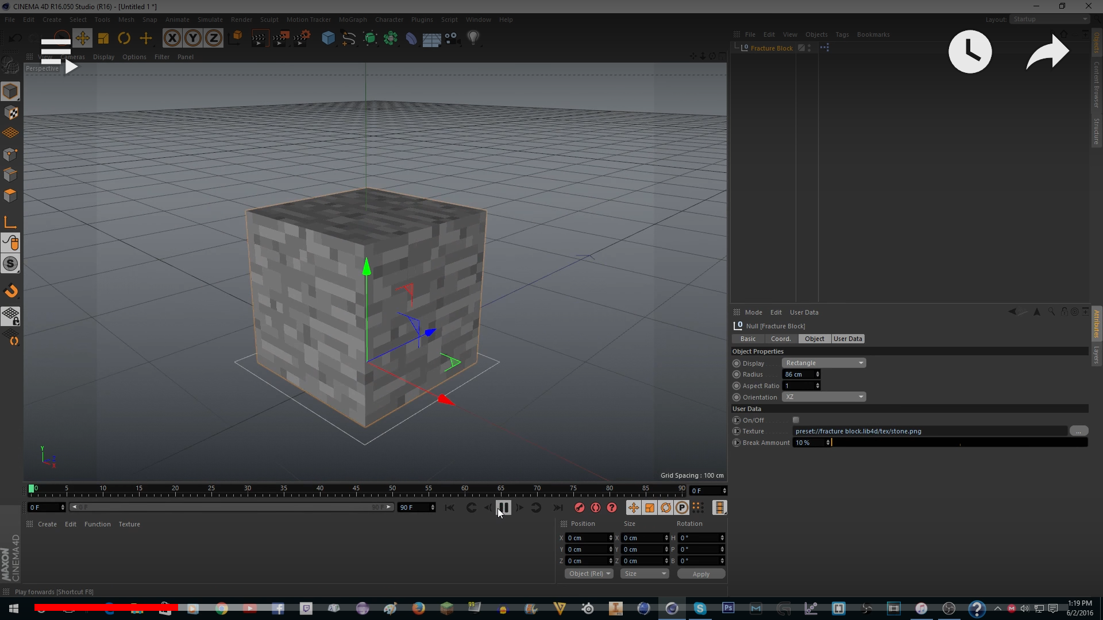Toggle the On/Off user data checkbox
Viewport: 1103px width, 620px height.
[x=796, y=420]
